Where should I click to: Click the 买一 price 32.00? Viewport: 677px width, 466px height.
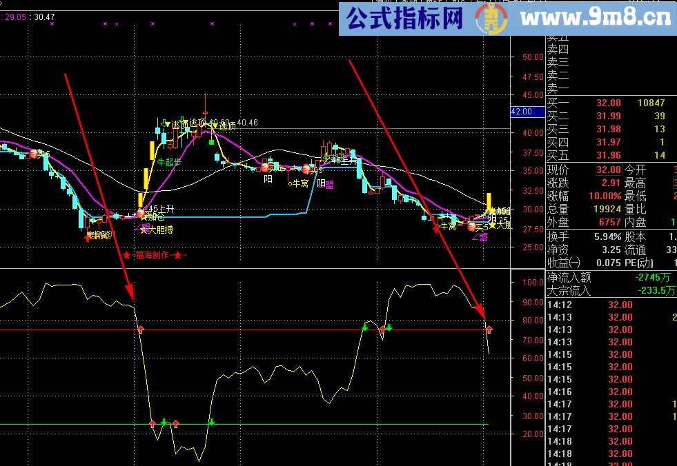[609, 103]
